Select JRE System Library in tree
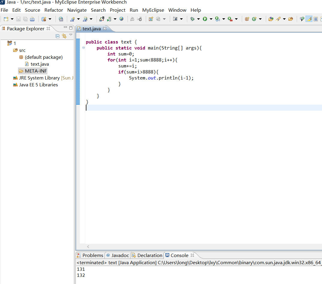 coord(39,78)
